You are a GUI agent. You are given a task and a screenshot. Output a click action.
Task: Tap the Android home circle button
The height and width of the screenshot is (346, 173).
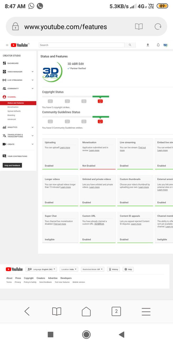coord(86,334)
